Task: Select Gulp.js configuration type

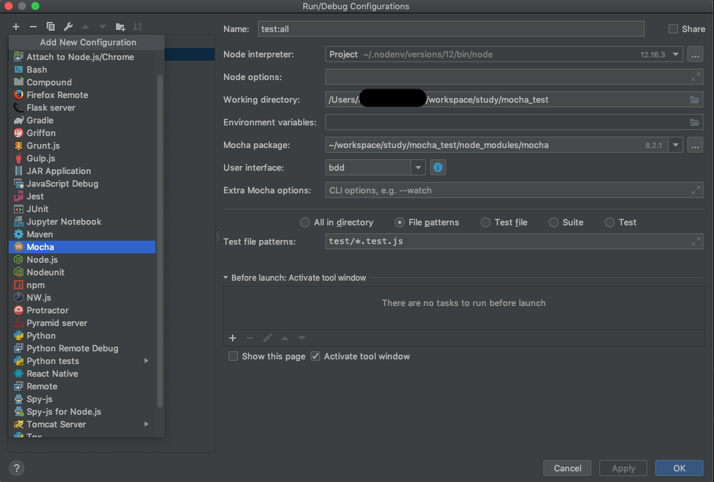Action: pos(82,159)
